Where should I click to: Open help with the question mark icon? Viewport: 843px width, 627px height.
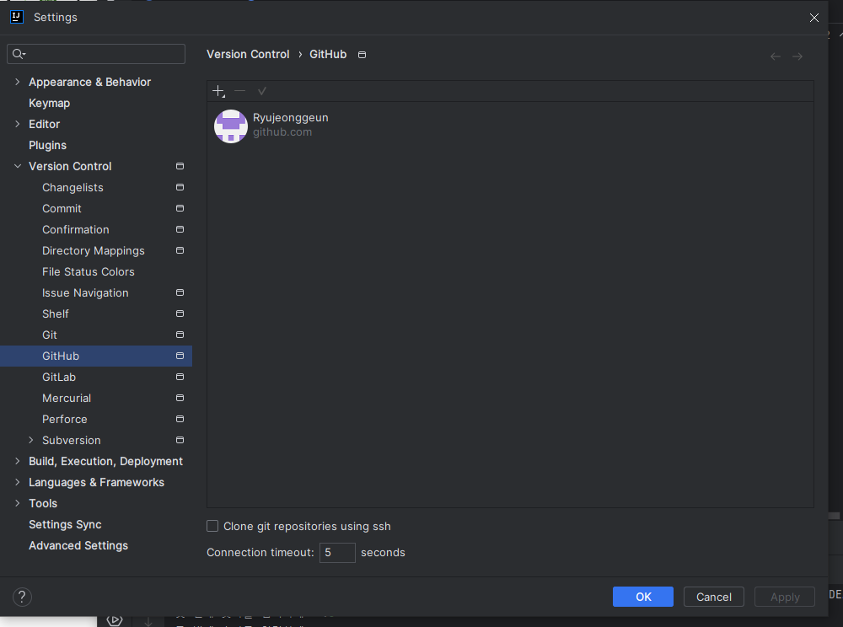(x=22, y=597)
